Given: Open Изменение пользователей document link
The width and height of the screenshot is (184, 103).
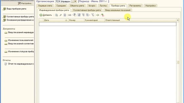Looking at the screenshot, I should 21,40.
